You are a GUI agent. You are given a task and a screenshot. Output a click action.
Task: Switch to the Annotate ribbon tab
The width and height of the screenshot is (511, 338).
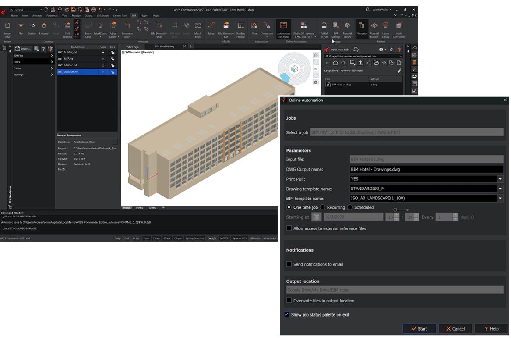click(37, 15)
